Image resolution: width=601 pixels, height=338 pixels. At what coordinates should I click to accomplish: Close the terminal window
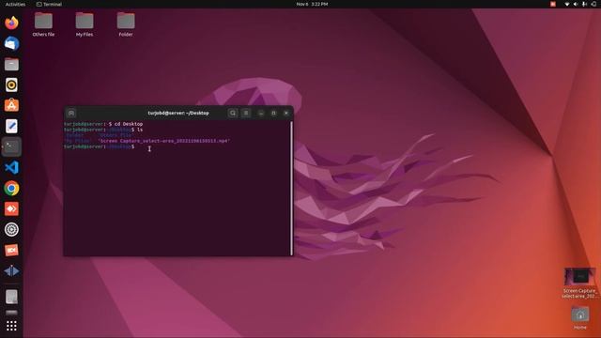tap(285, 113)
